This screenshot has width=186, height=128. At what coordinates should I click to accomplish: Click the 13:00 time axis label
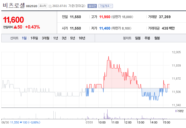[x=141, y=122]
